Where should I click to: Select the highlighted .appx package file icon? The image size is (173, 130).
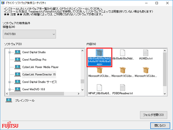[99, 53]
